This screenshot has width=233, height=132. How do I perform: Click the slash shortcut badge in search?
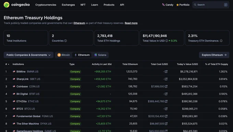[225, 5]
